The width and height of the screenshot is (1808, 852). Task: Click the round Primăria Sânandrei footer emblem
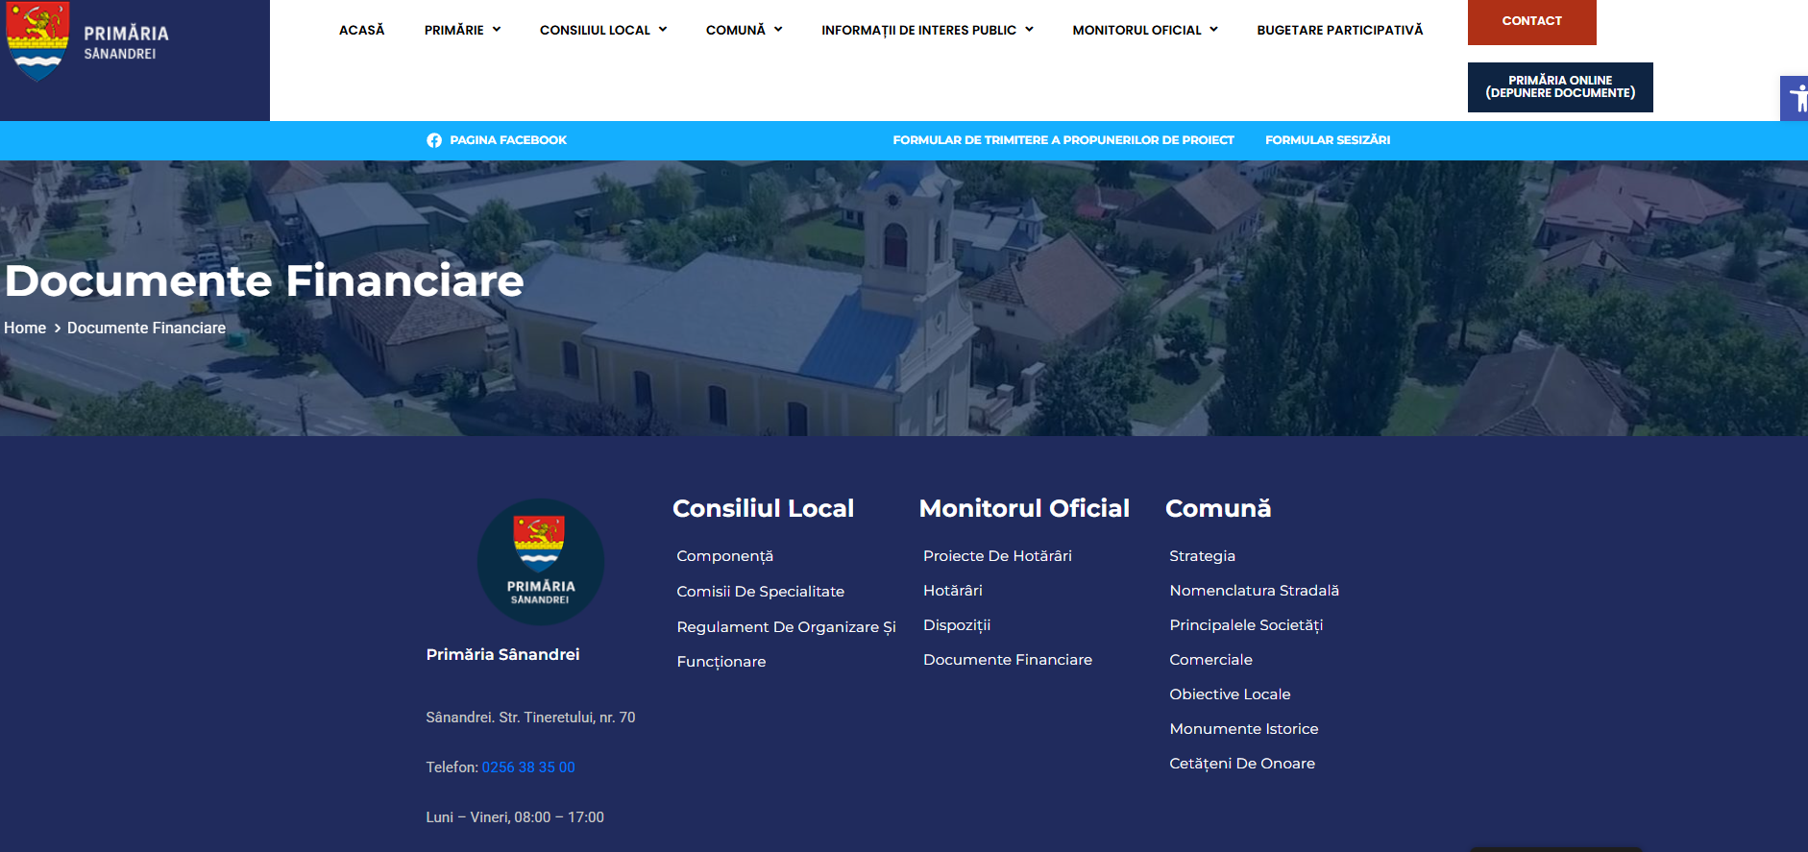click(541, 562)
